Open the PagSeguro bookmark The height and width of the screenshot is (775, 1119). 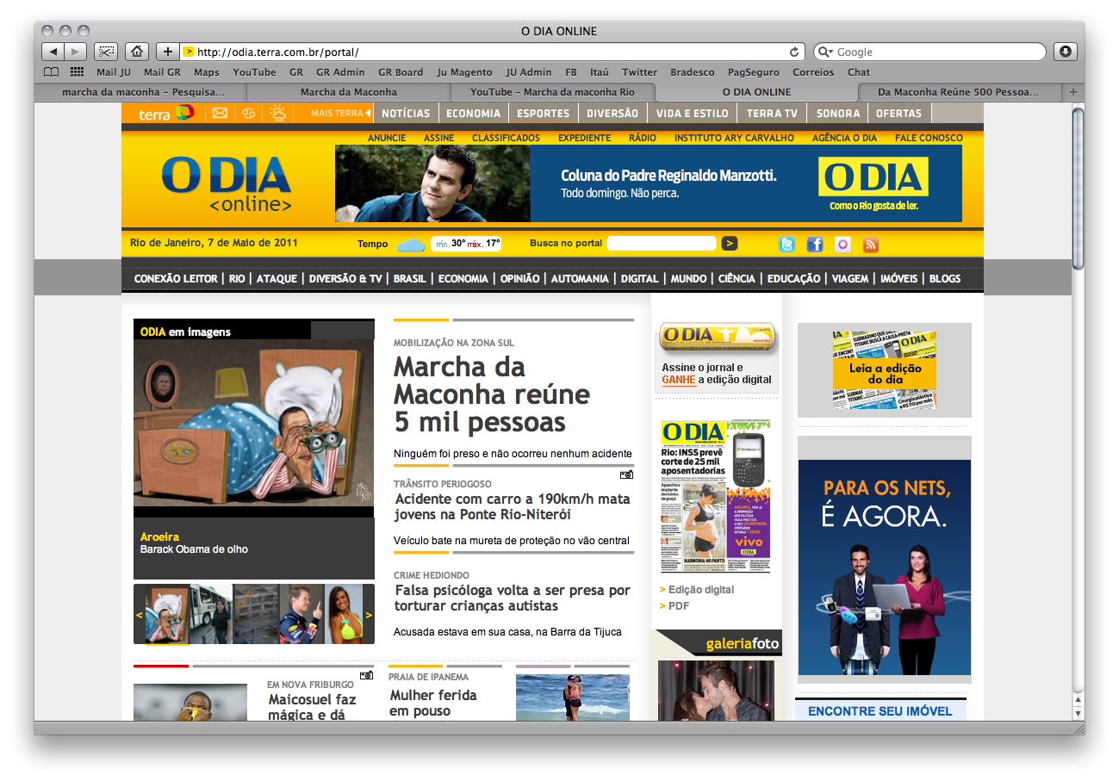[x=753, y=72]
